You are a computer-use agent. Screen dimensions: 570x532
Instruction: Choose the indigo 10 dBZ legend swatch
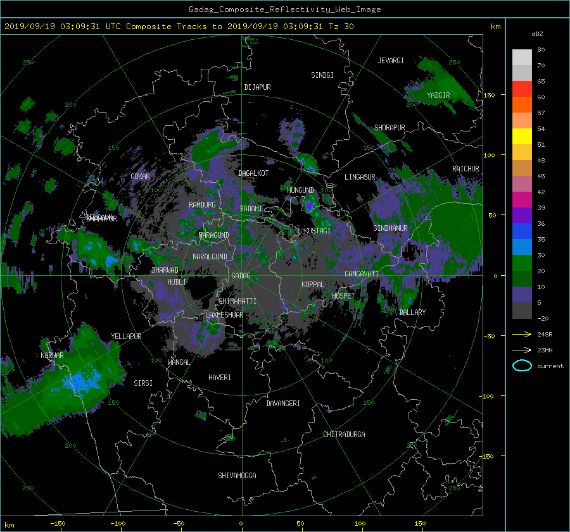(522, 295)
